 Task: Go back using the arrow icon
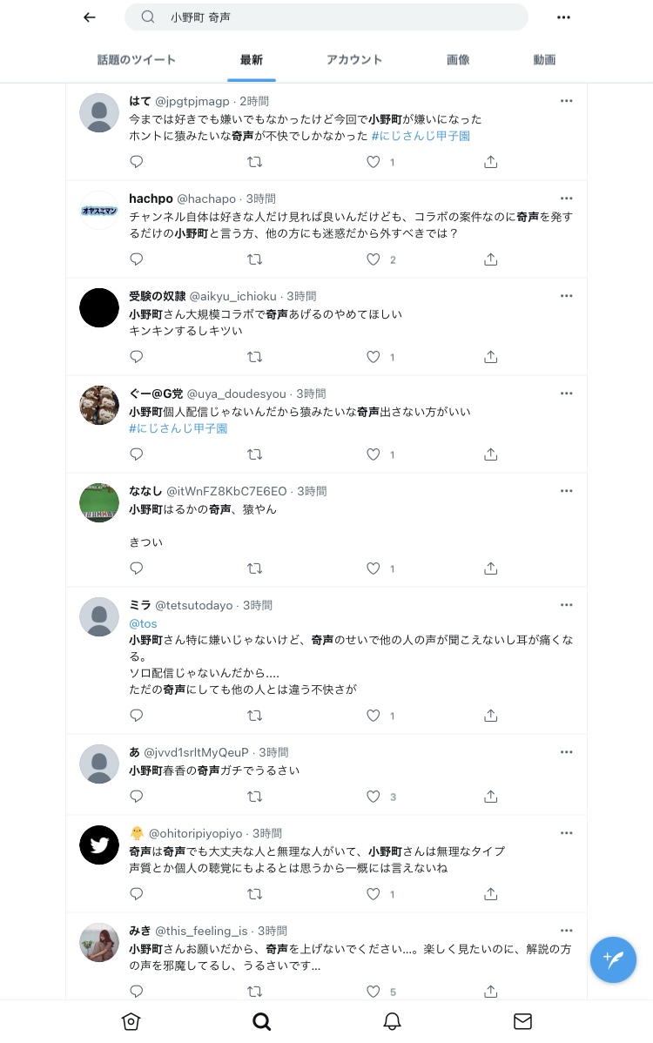coord(90,17)
